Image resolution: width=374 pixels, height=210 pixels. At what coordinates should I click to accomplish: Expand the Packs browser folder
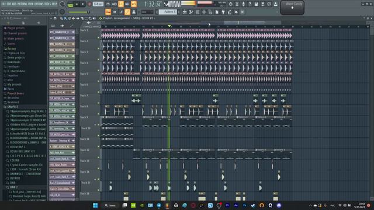click(11, 89)
